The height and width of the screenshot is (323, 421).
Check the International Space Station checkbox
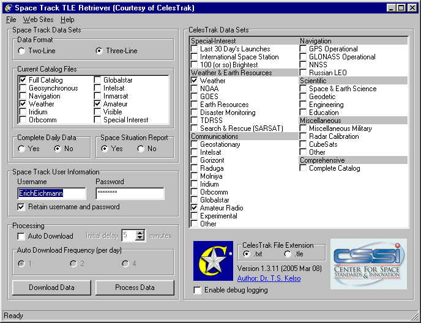pyautogui.click(x=195, y=57)
